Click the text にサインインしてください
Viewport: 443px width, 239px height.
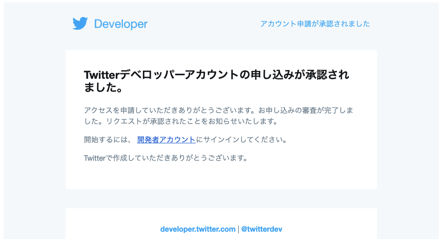[241, 140]
